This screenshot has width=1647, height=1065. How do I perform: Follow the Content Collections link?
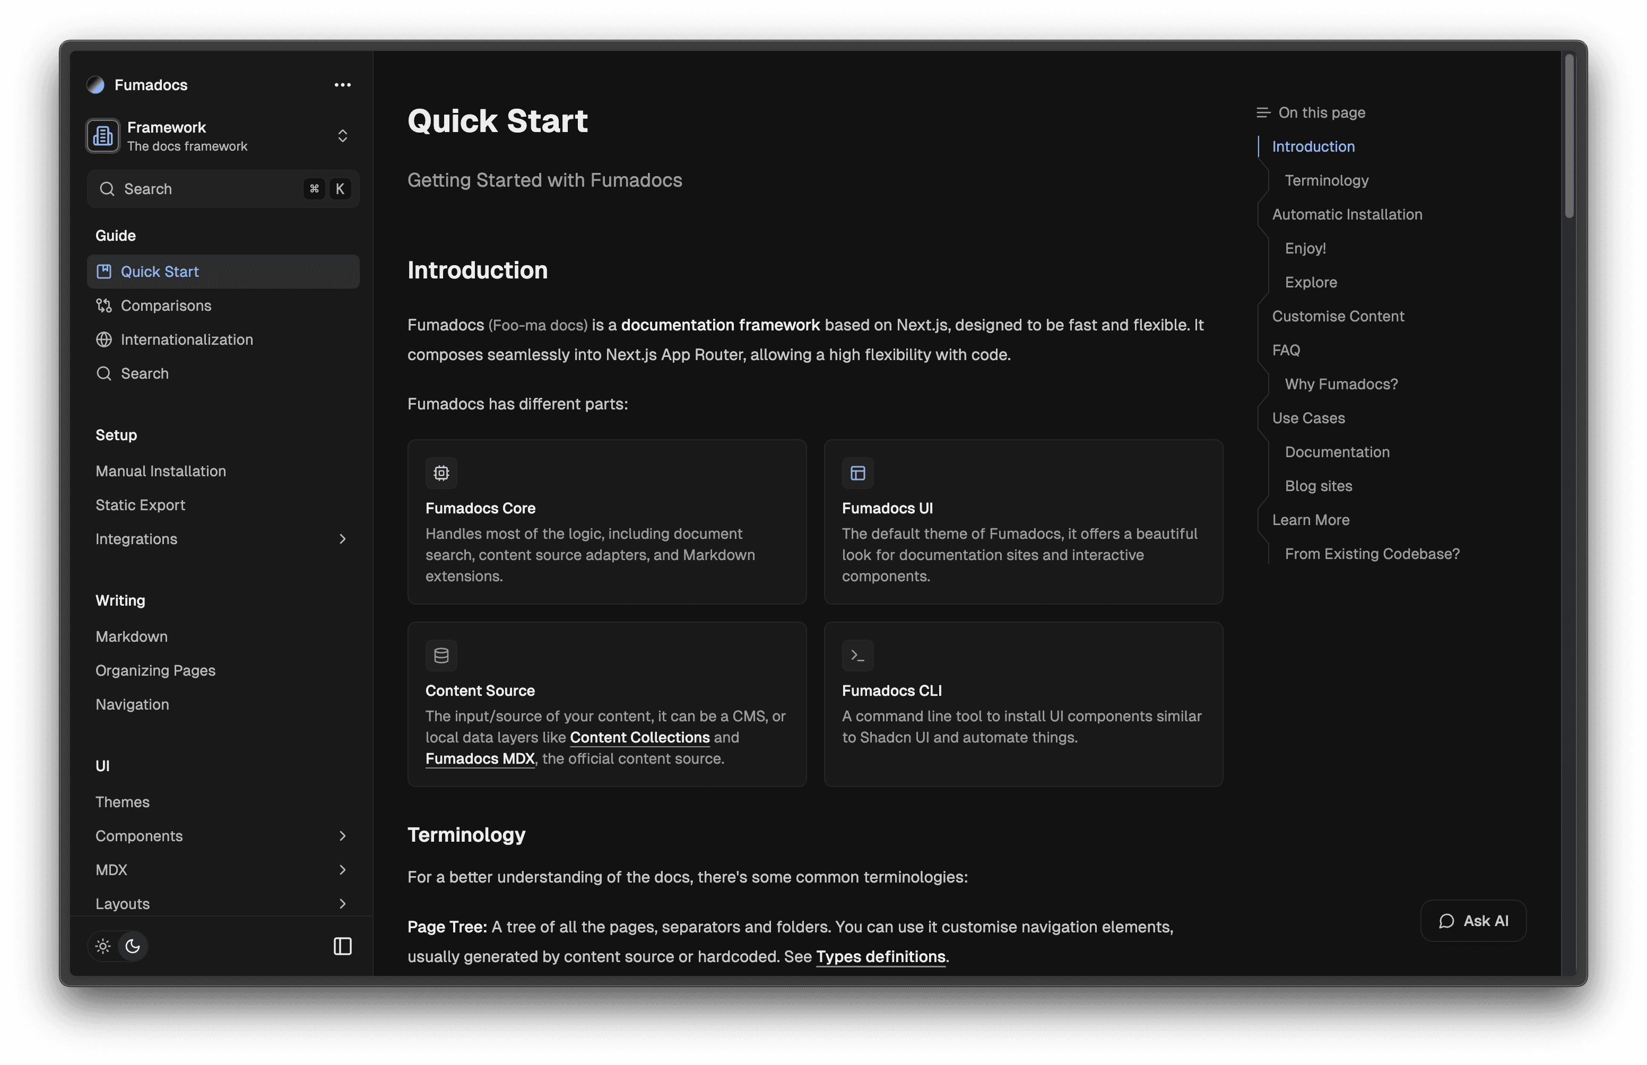639,737
